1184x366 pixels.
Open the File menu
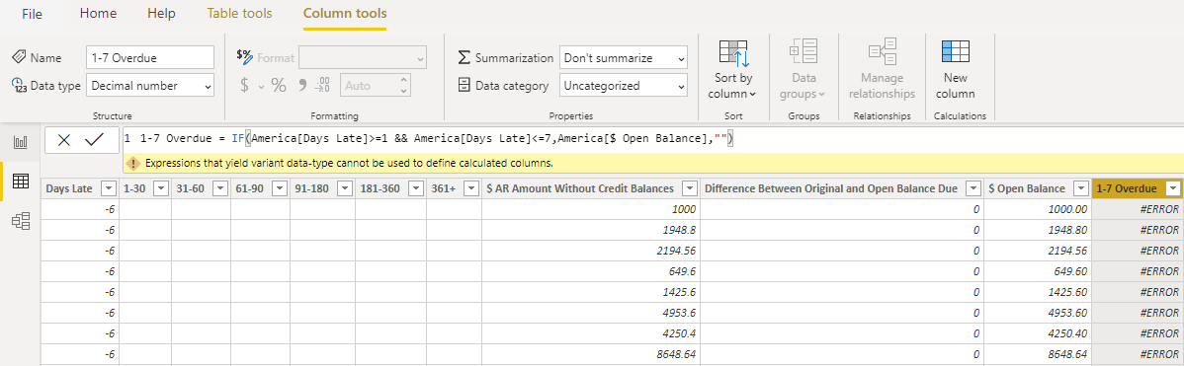point(32,15)
